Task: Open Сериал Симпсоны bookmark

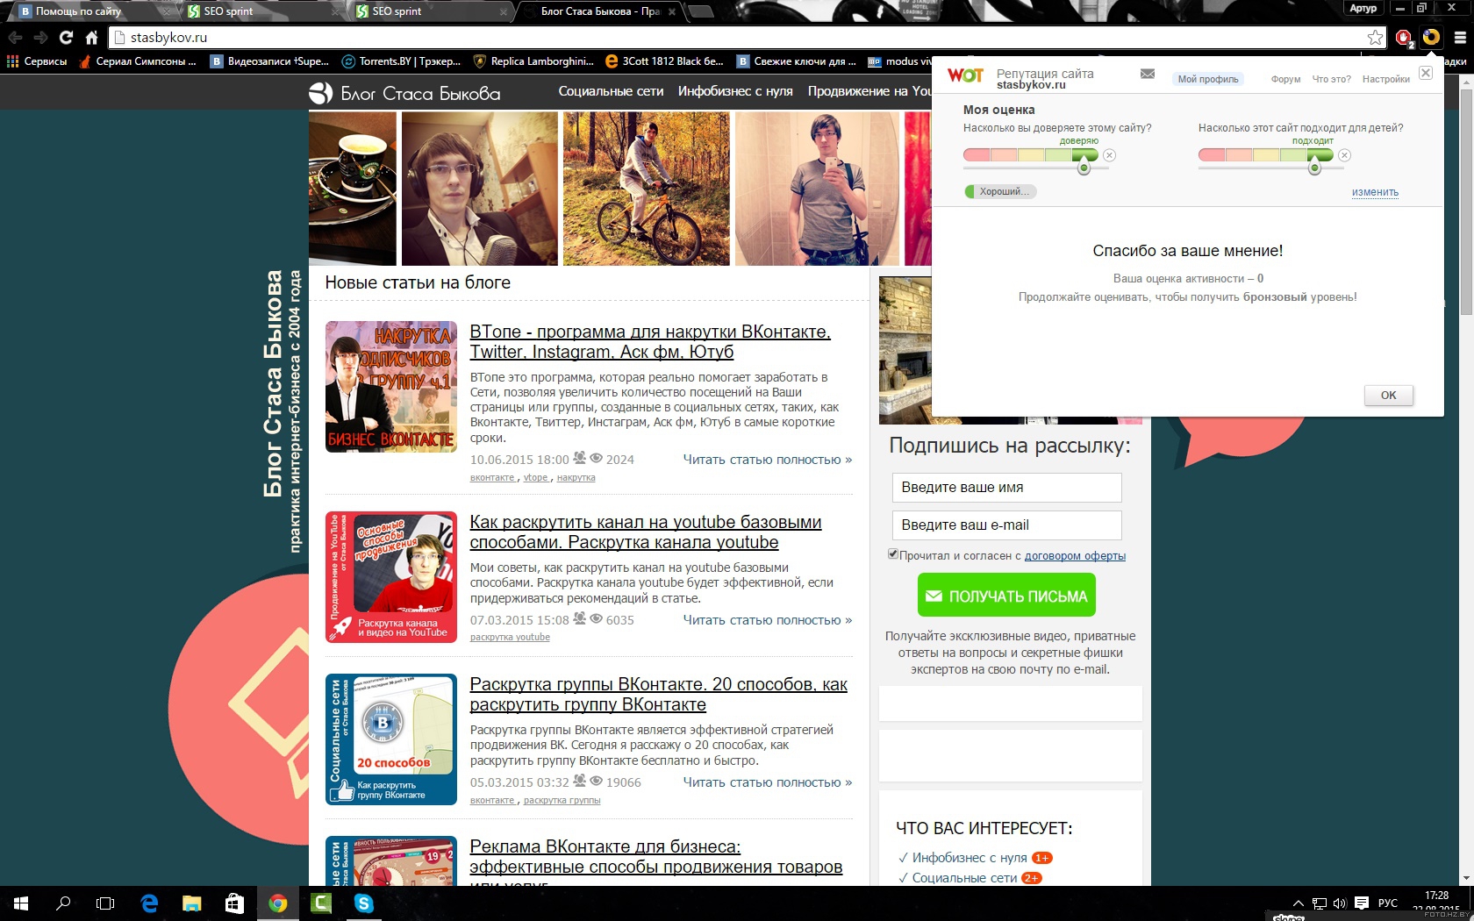Action: [137, 61]
